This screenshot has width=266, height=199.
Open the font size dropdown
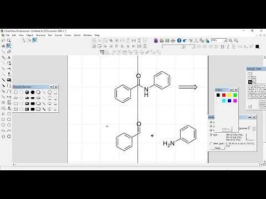click(x=193, y=46)
